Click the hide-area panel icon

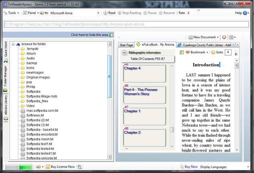[111, 35]
